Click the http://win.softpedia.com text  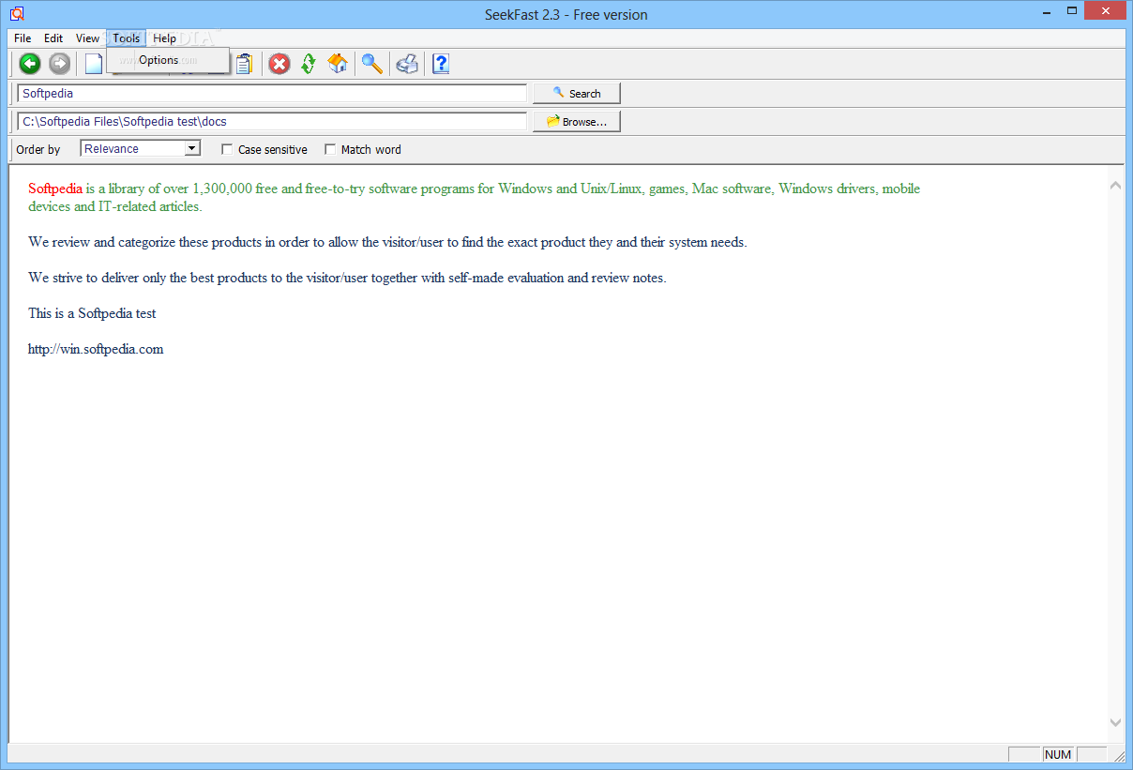tap(96, 349)
